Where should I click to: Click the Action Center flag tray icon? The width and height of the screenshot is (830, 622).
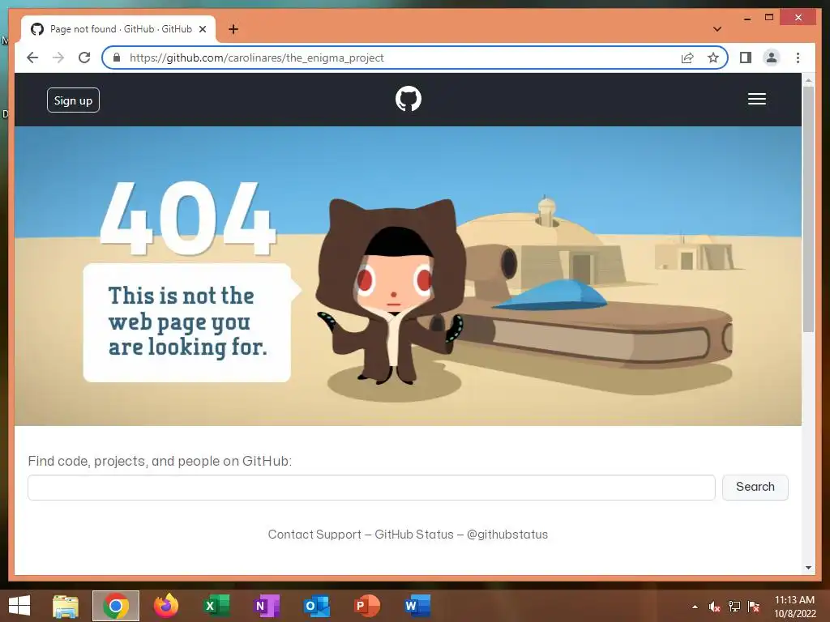pos(754,607)
